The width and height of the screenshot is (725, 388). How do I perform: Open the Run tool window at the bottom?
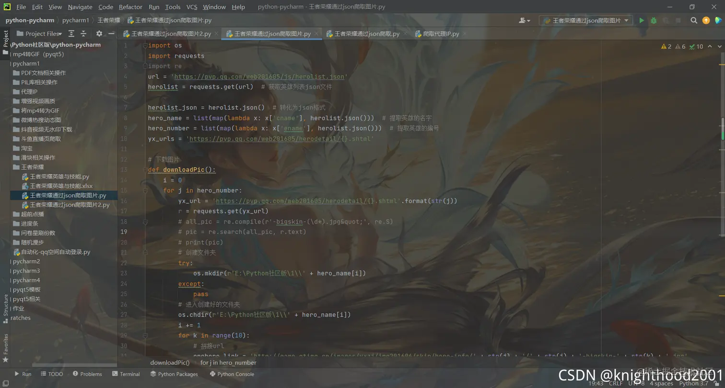tap(23, 374)
